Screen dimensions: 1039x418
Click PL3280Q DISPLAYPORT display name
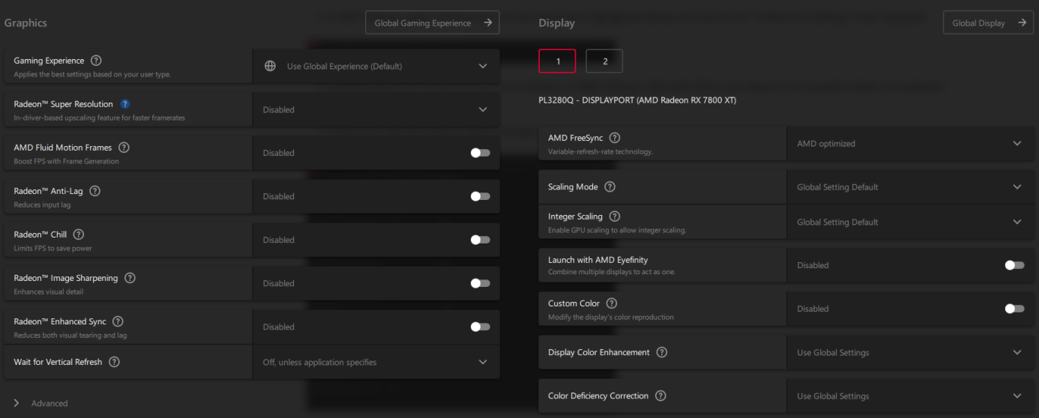click(x=637, y=100)
